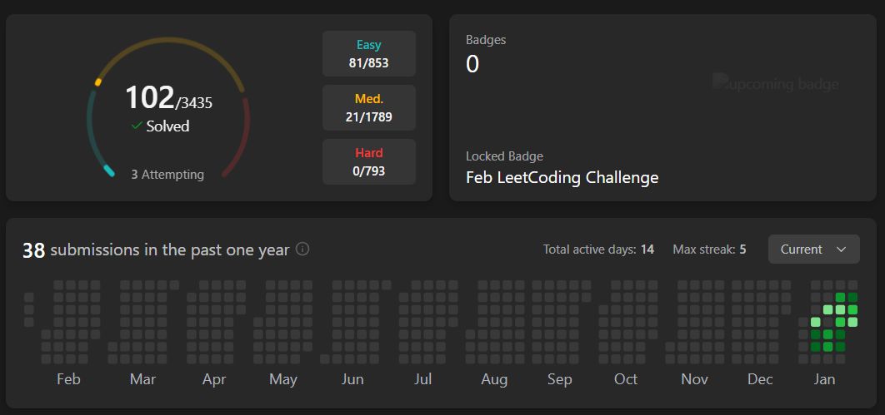885x415 pixels.
Task: Open the Feb LeetCoding Challenge badge
Action: [x=562, y=178]
